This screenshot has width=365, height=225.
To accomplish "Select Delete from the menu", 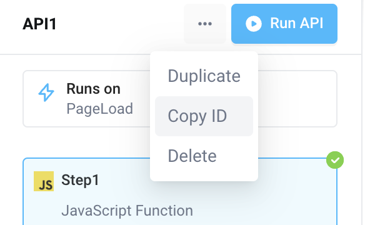I will [x=204, y=156].
